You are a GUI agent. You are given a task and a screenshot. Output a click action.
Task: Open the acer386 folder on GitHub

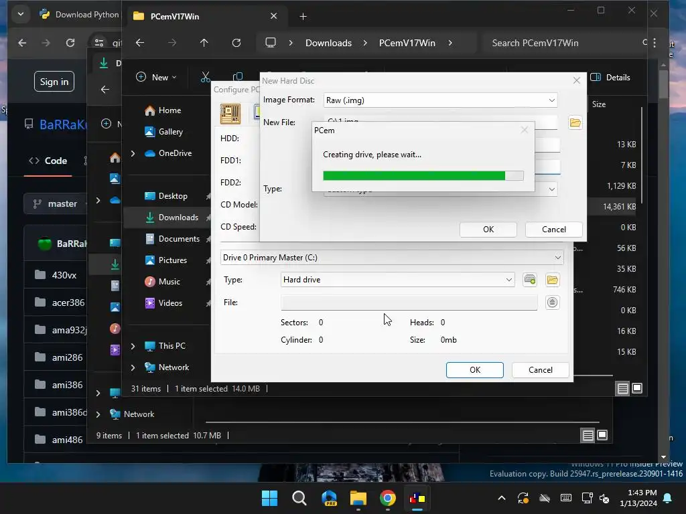pos(68,303)
